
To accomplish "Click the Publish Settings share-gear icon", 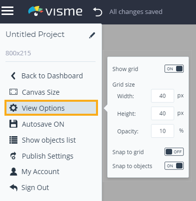I will tap(13, 156).
